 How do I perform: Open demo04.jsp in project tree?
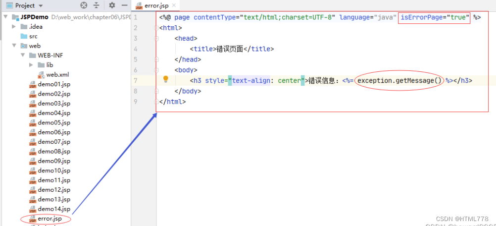click(x=54, y=113)
